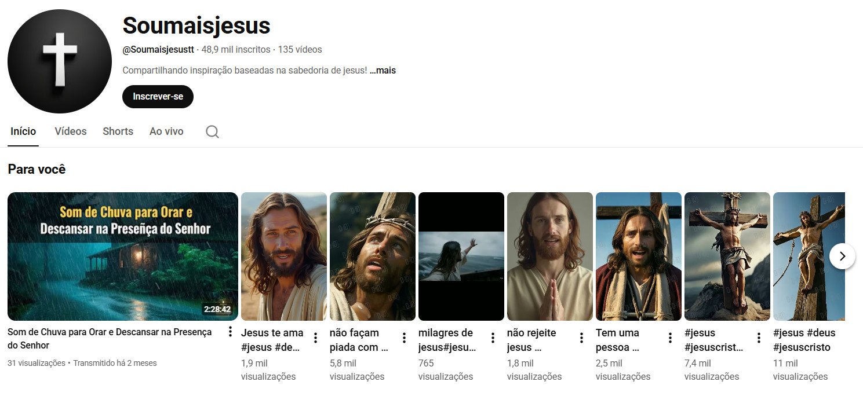
Task: Return to the Início tab
Action: (23, 131)
